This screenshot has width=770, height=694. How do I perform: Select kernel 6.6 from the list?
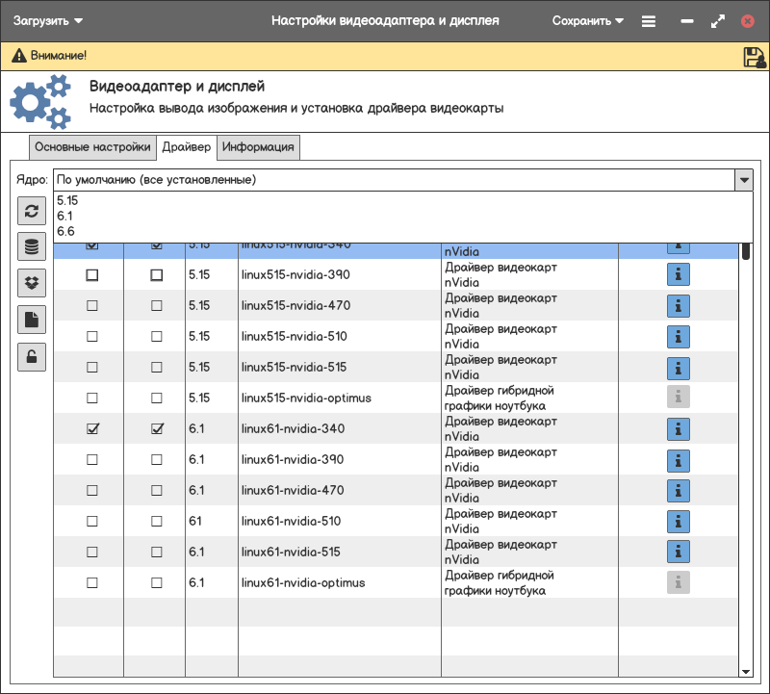click(65, 231)
